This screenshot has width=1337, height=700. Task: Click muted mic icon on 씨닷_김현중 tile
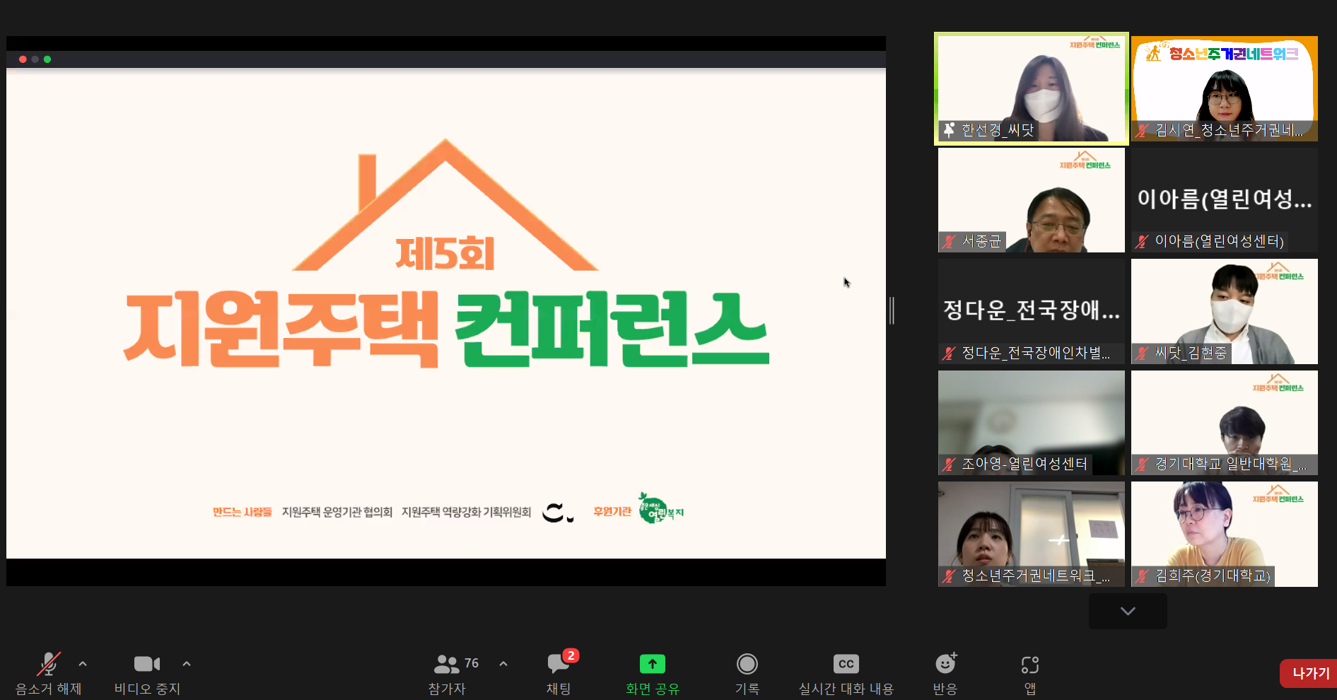coord(1142,353)
